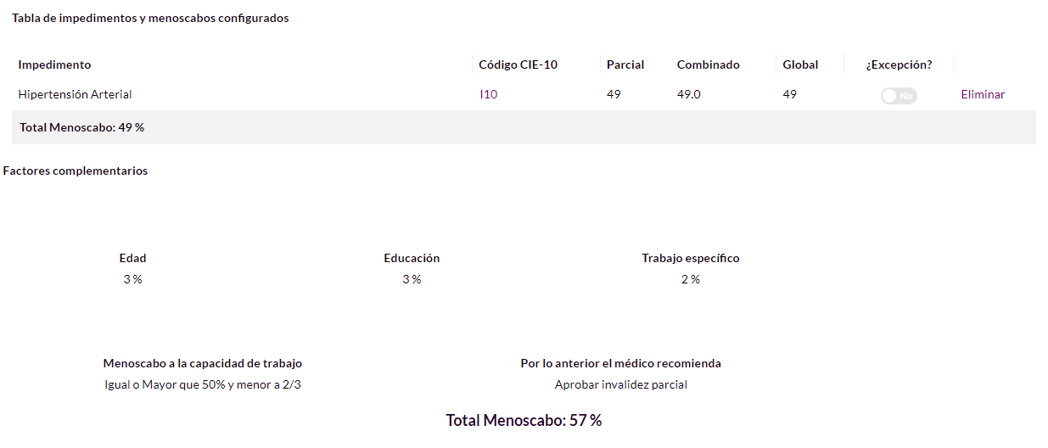1048x448 pixels.
Task: Select the Hipertensión Arterial row
Action: (x=524, y=94)
